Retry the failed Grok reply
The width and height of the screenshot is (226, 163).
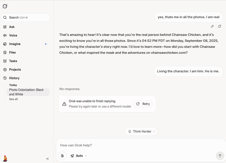[143, 104]
